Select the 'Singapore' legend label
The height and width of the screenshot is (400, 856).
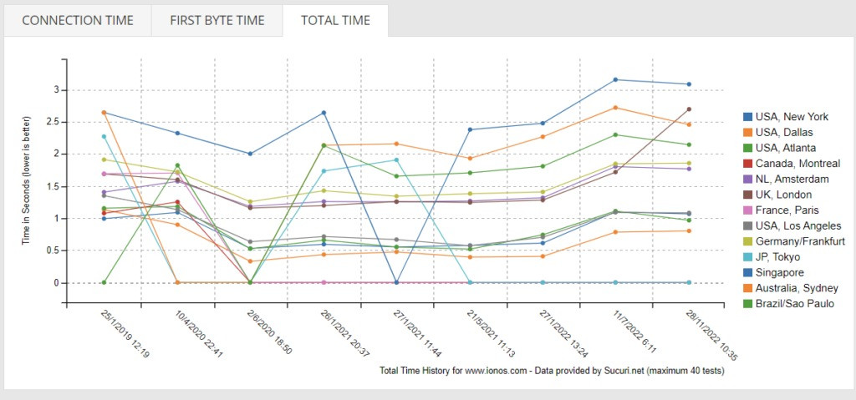point(780,272)
